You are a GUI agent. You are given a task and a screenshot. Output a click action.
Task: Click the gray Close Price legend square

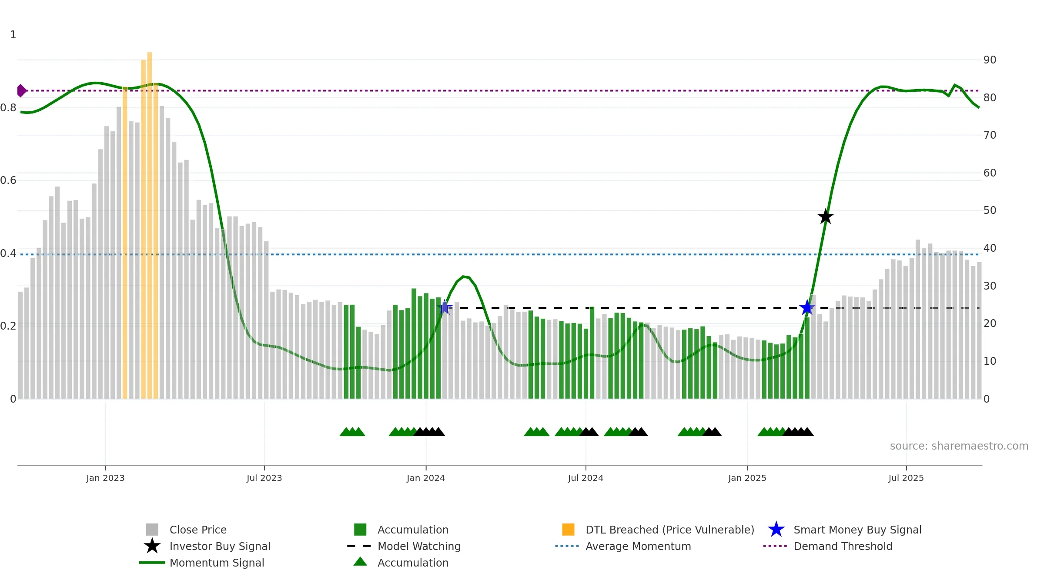pos(152,530)
